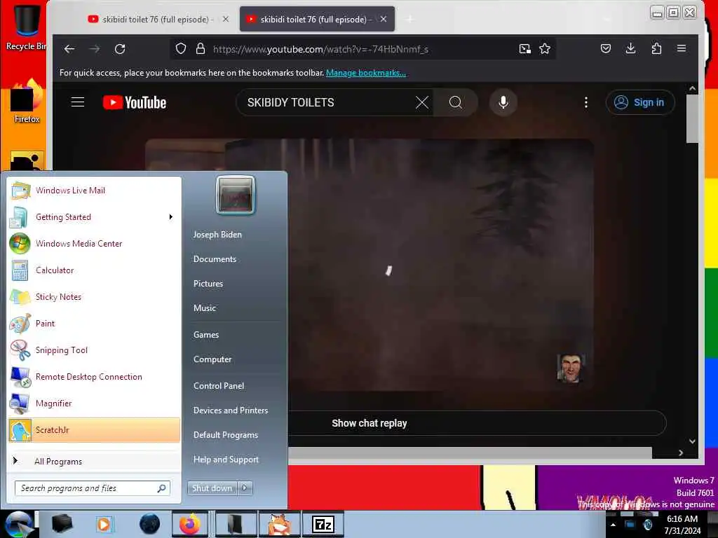This screenshot has width=718, height=538.
Task: Launch ScratchJr from Start menu
Action: (94, 430)
